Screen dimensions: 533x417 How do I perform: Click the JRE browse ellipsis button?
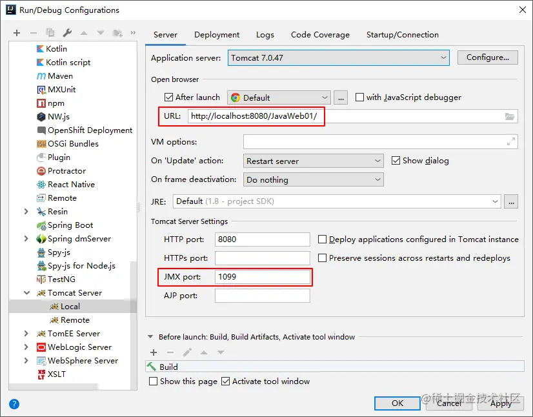[x=511, y=201]
